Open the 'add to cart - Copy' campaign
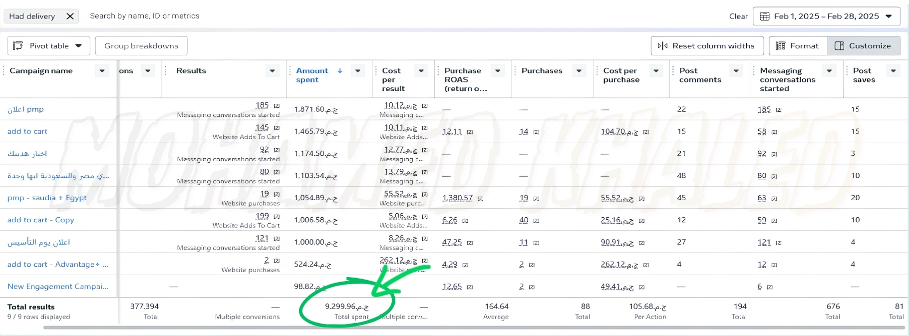This screenshot has height=336, width=909. click(x=40, y=220)
